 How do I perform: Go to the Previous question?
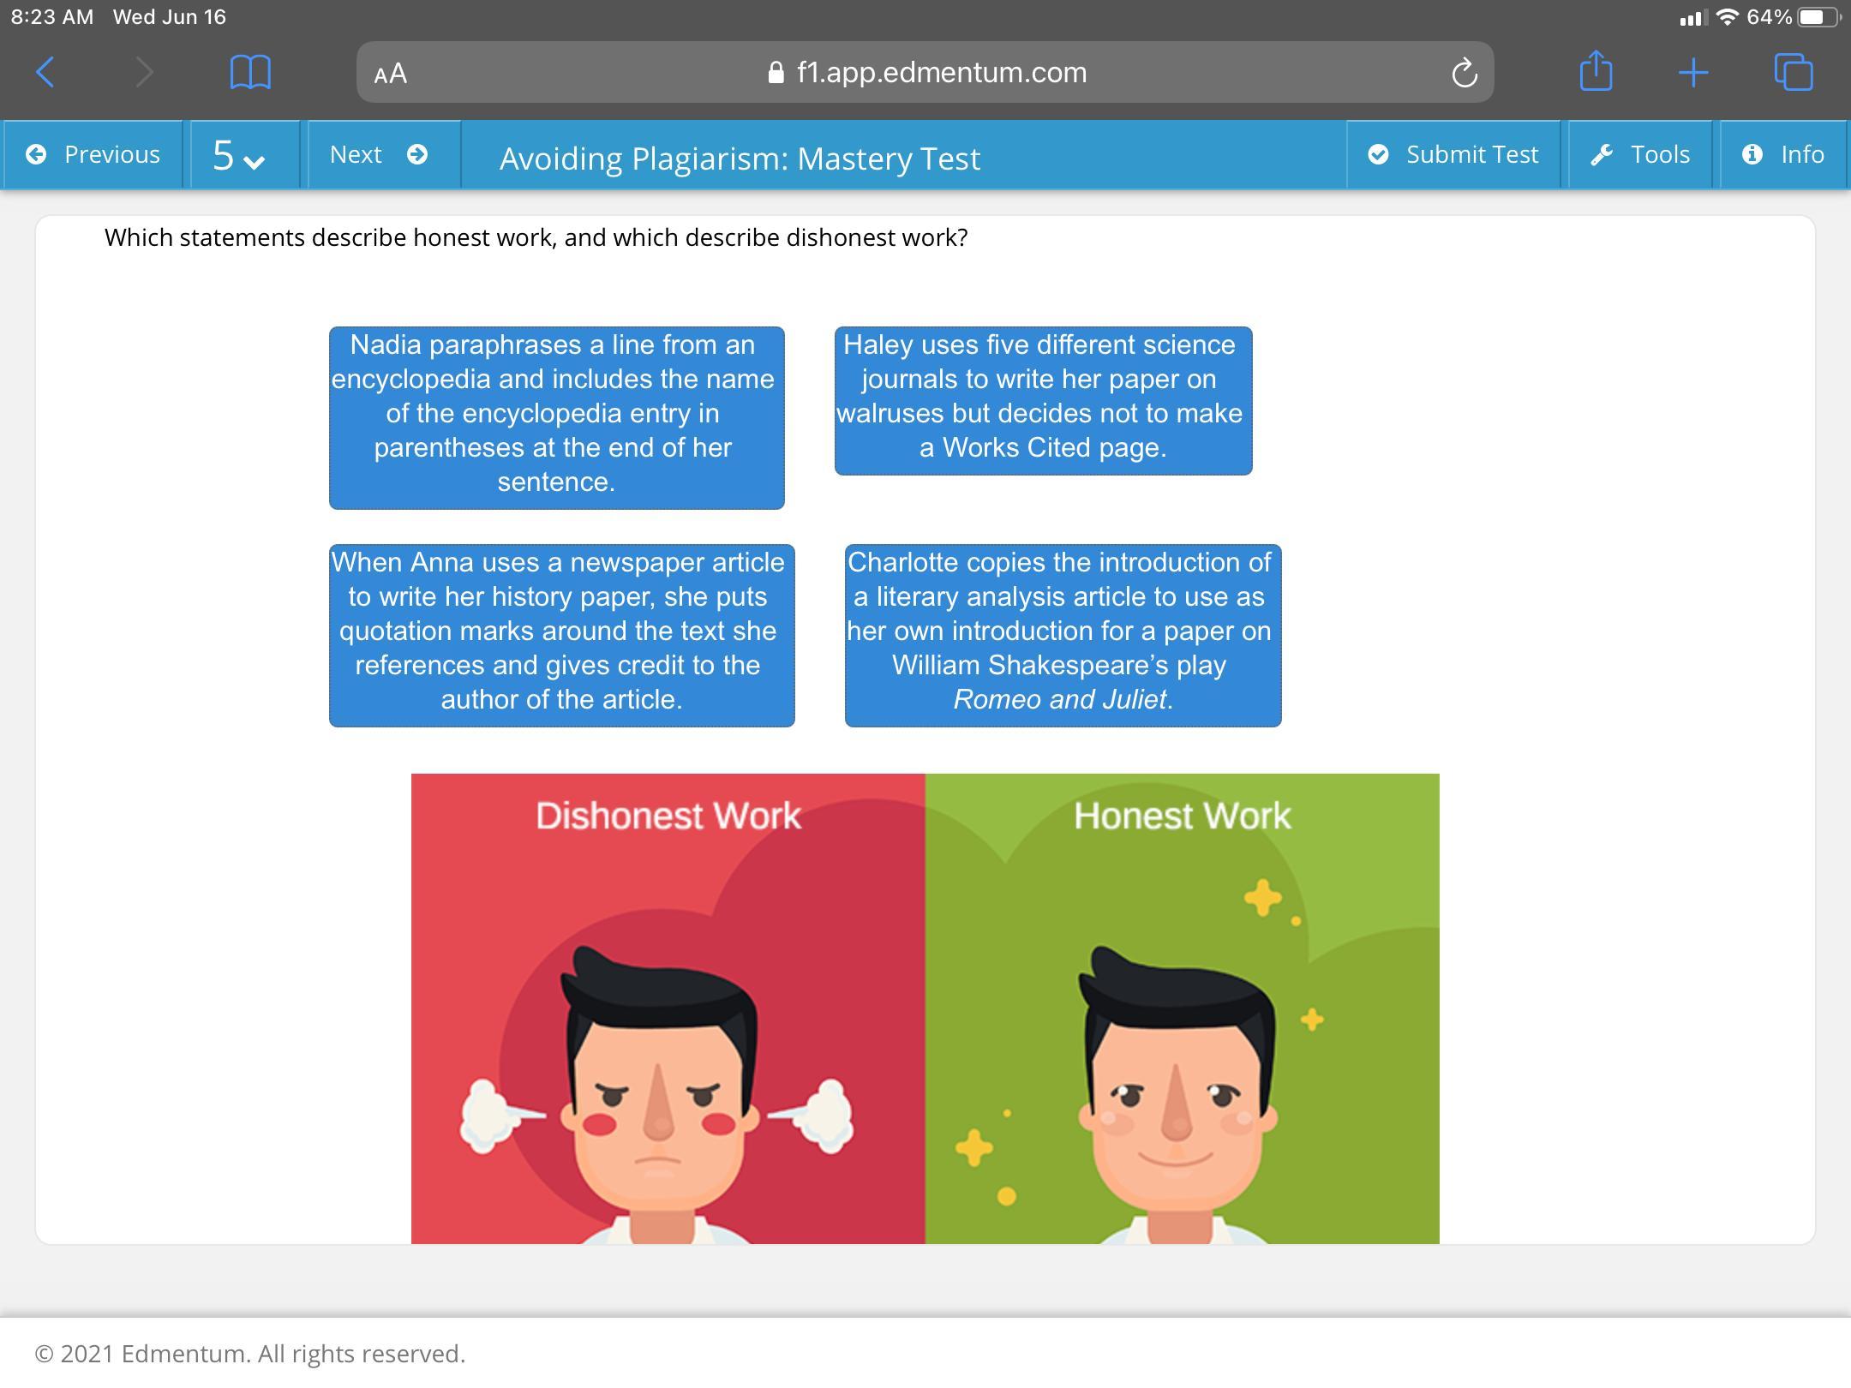point(93,154)
